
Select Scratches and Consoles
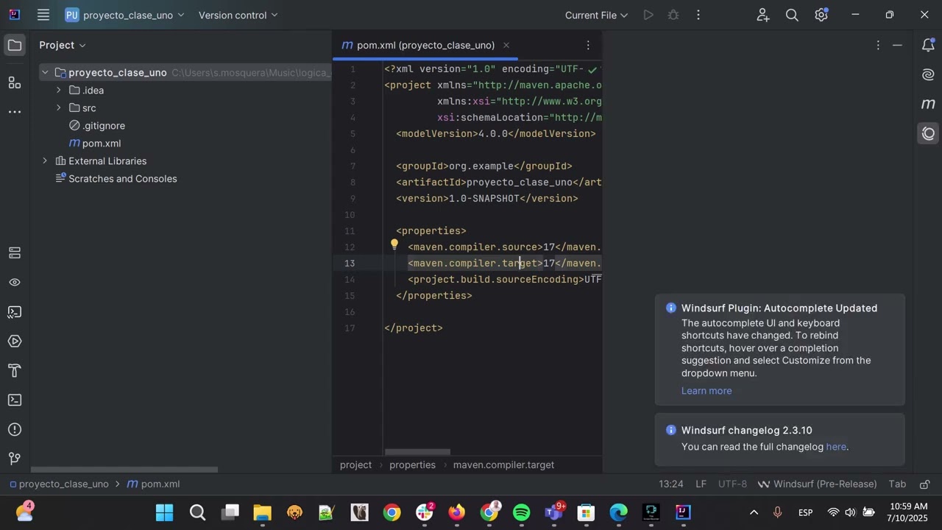[116, 178]
